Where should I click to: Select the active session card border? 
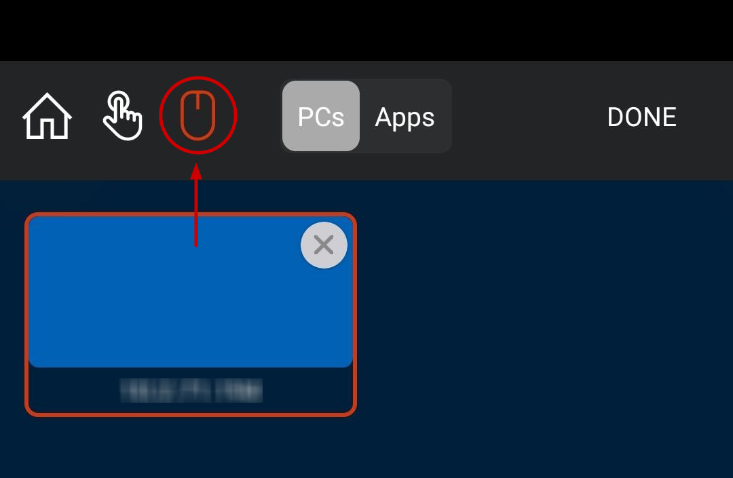191,314
